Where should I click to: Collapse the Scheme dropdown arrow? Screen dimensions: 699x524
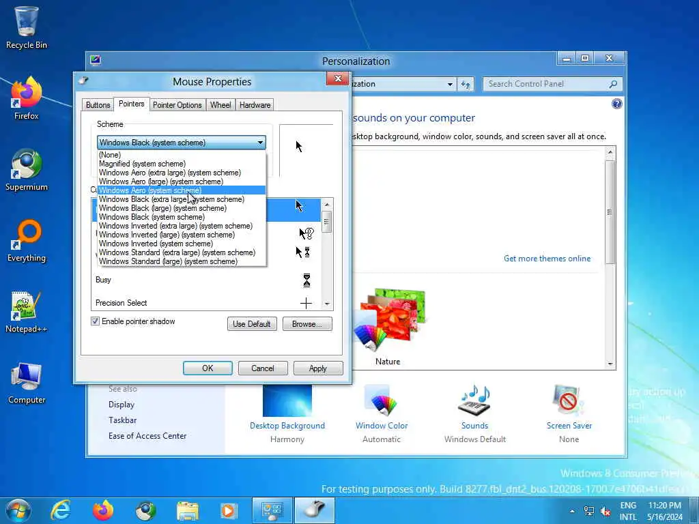260,143
